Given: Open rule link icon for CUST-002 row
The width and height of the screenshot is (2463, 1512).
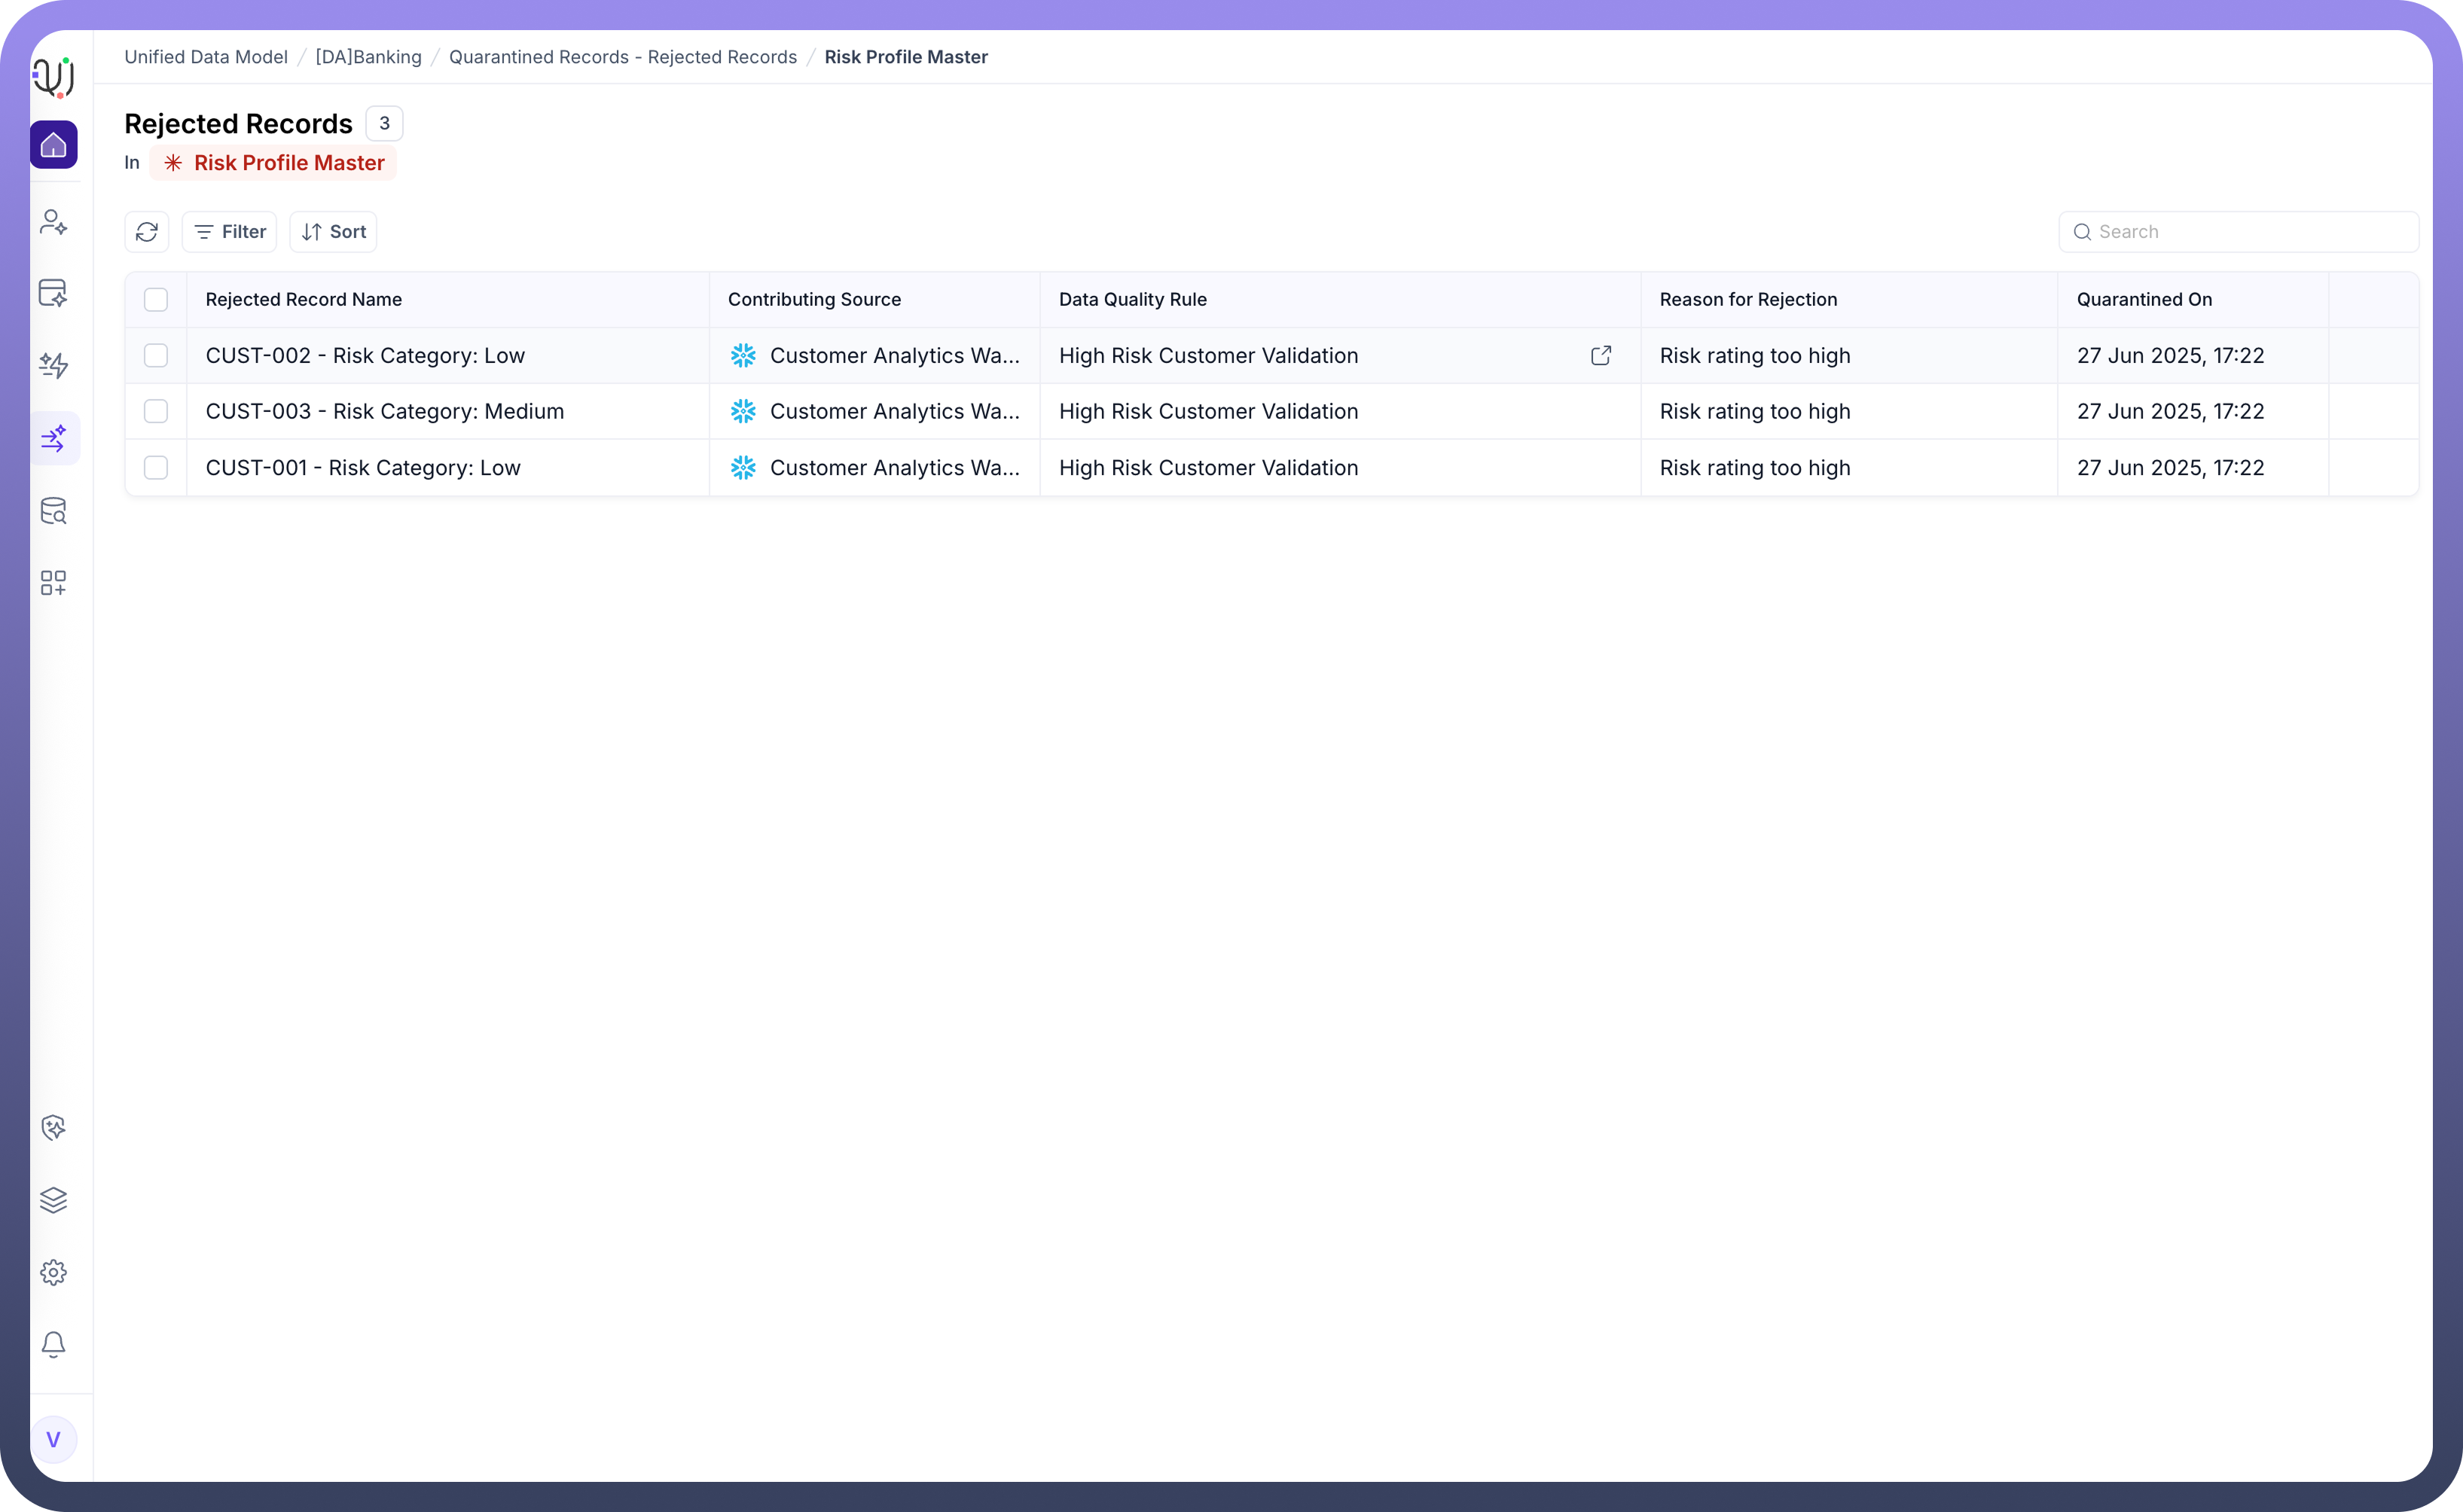Looking at the screenshot, I should pos(1601,355).
